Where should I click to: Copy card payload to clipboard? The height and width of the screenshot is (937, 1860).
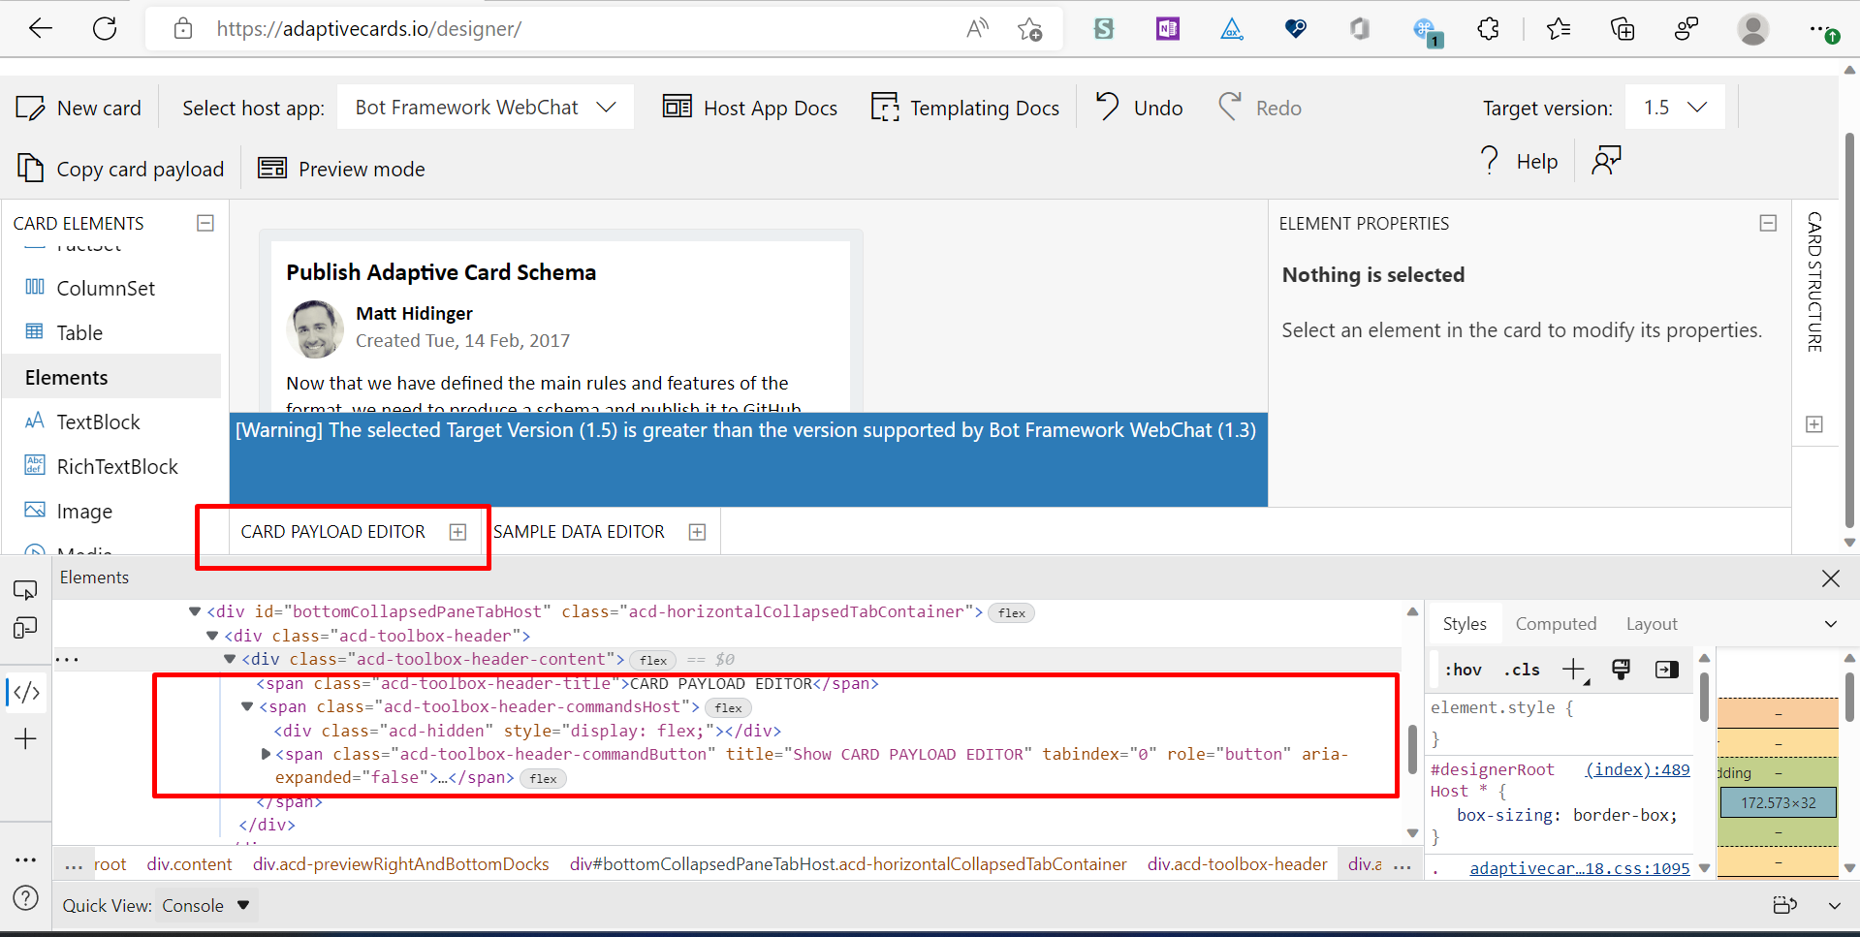point(120,169)
